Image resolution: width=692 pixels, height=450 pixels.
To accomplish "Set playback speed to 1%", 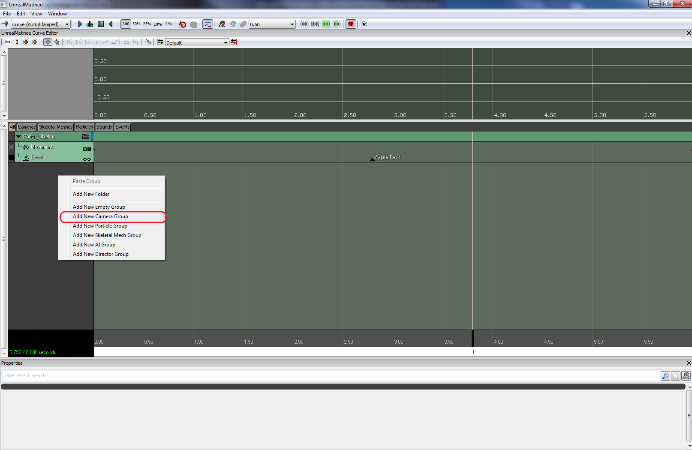I will [168, 24].
